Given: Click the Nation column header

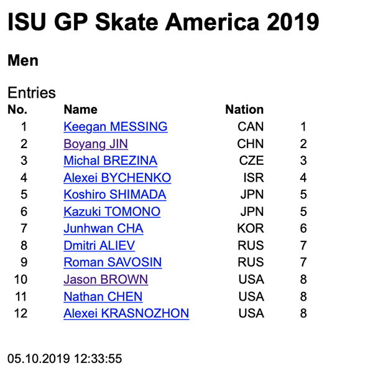Looking at the screenshot, I should pyautogui.click(x=244, y=110).
